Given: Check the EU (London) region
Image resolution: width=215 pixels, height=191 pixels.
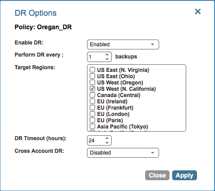Looking at the screenshot, I should point(92,114).
